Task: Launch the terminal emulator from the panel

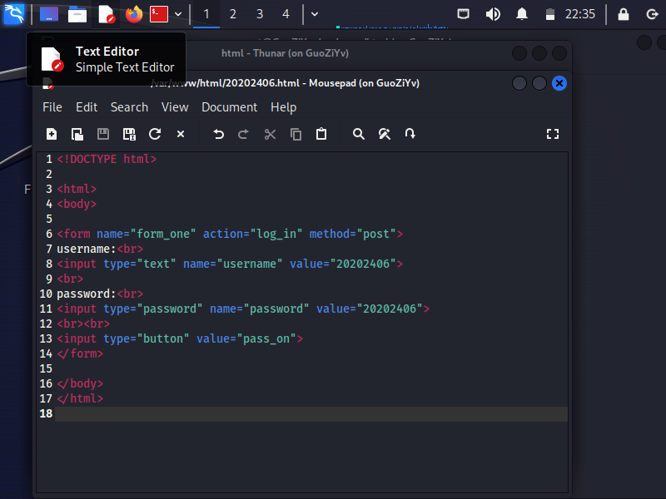Action: coord(159,14)
